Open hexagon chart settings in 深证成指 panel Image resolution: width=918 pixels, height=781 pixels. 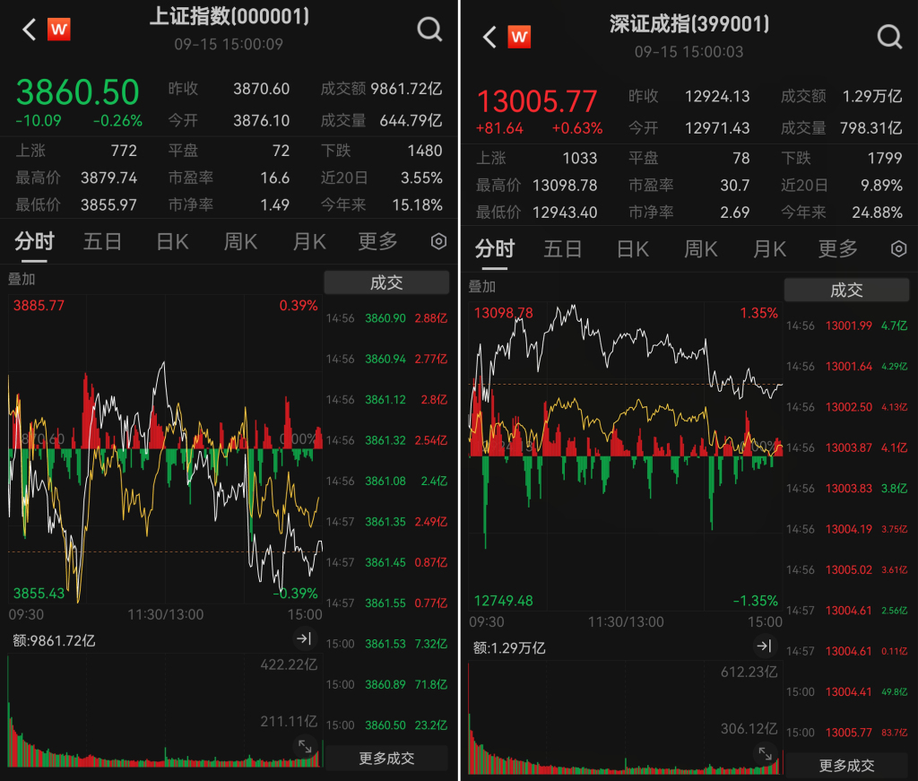click(x=898, y=249)
